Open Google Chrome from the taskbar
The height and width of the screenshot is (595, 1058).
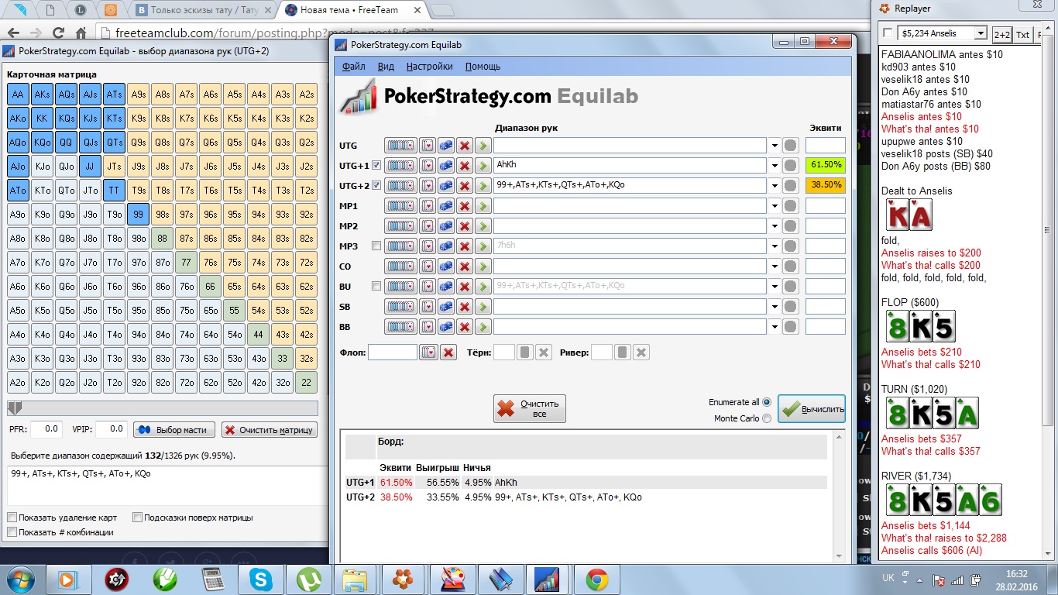pos(596,579)
